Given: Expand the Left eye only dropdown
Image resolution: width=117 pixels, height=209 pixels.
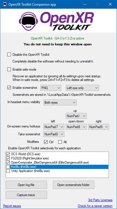Looking at the screenshot, I should click(x=82, y=88).
